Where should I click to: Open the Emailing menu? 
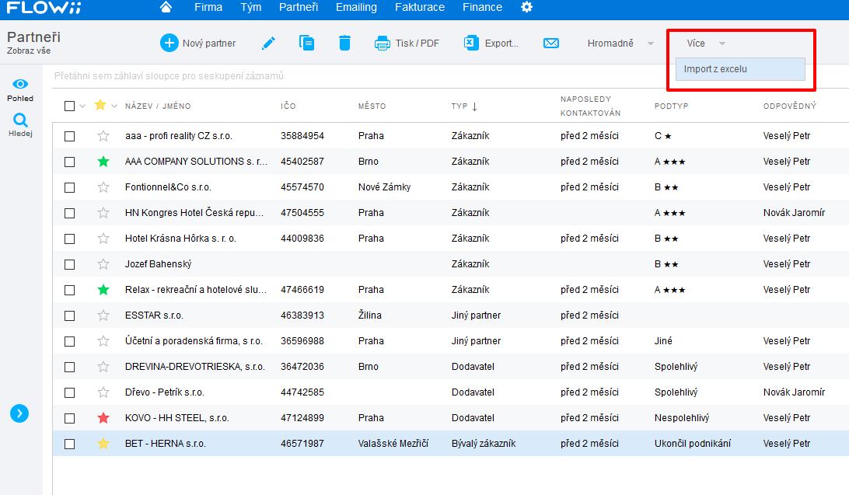[x=356, y=7]
